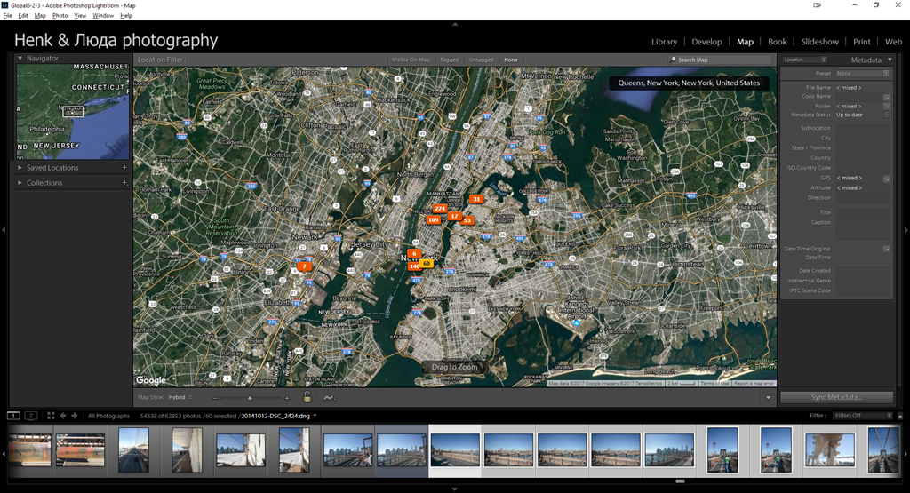Click the City metadata field

pyautogui.click(x=862, y=138)
